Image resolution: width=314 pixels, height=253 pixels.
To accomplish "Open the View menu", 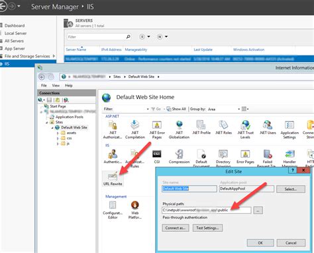I will point(56,85).
